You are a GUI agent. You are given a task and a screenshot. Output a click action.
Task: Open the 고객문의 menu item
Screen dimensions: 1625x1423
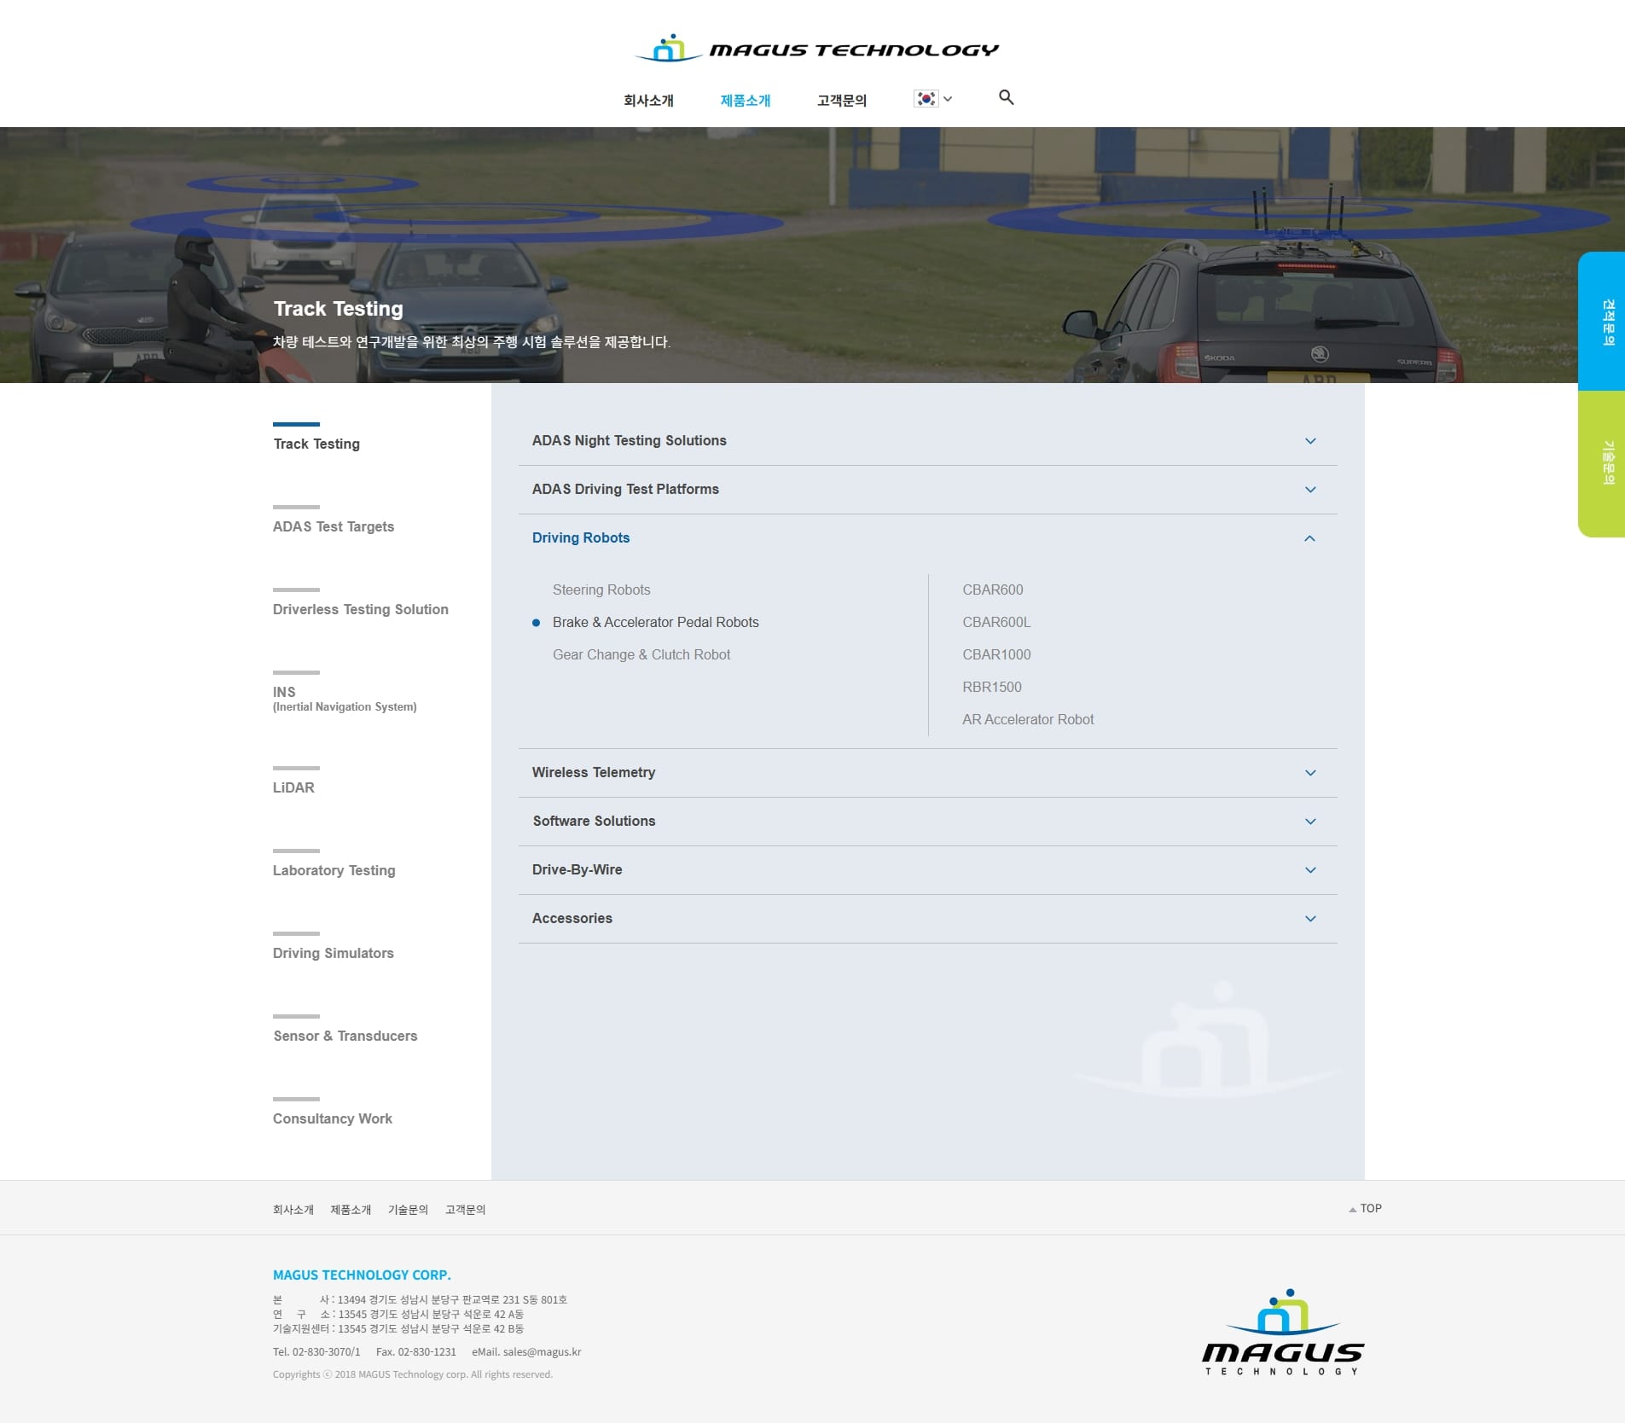click(x=841, y=101)
